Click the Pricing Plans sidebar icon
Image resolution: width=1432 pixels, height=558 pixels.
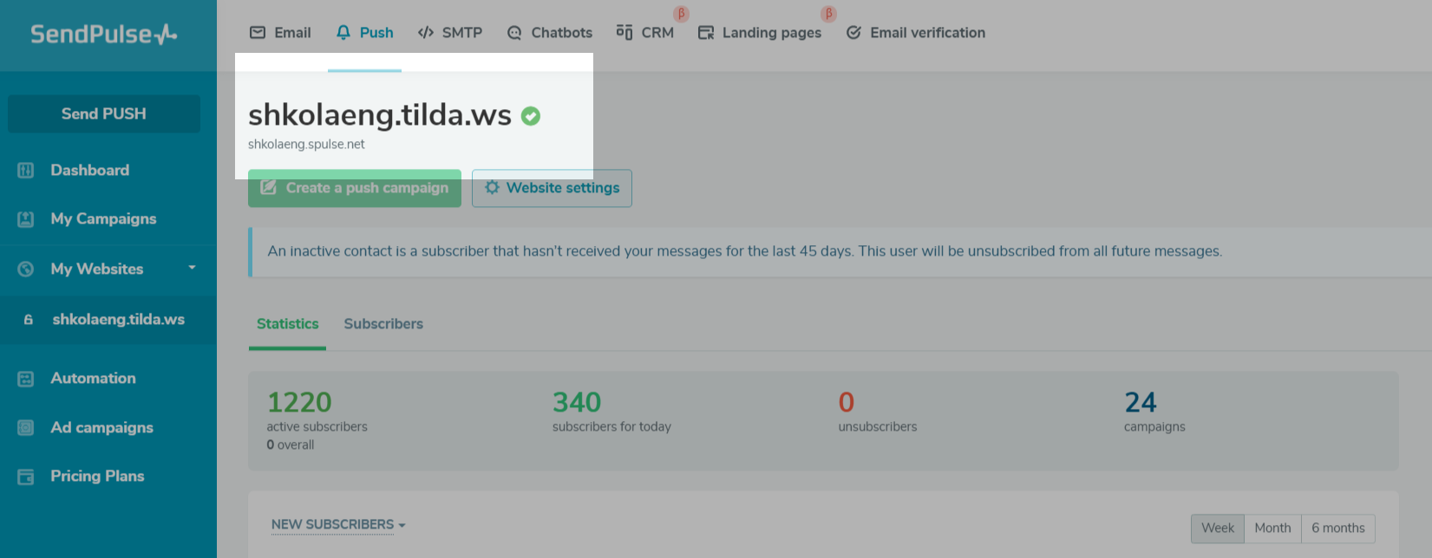click(26, 477)
